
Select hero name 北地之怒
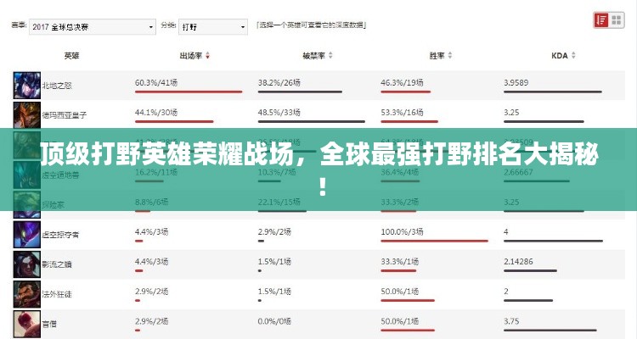57,86
